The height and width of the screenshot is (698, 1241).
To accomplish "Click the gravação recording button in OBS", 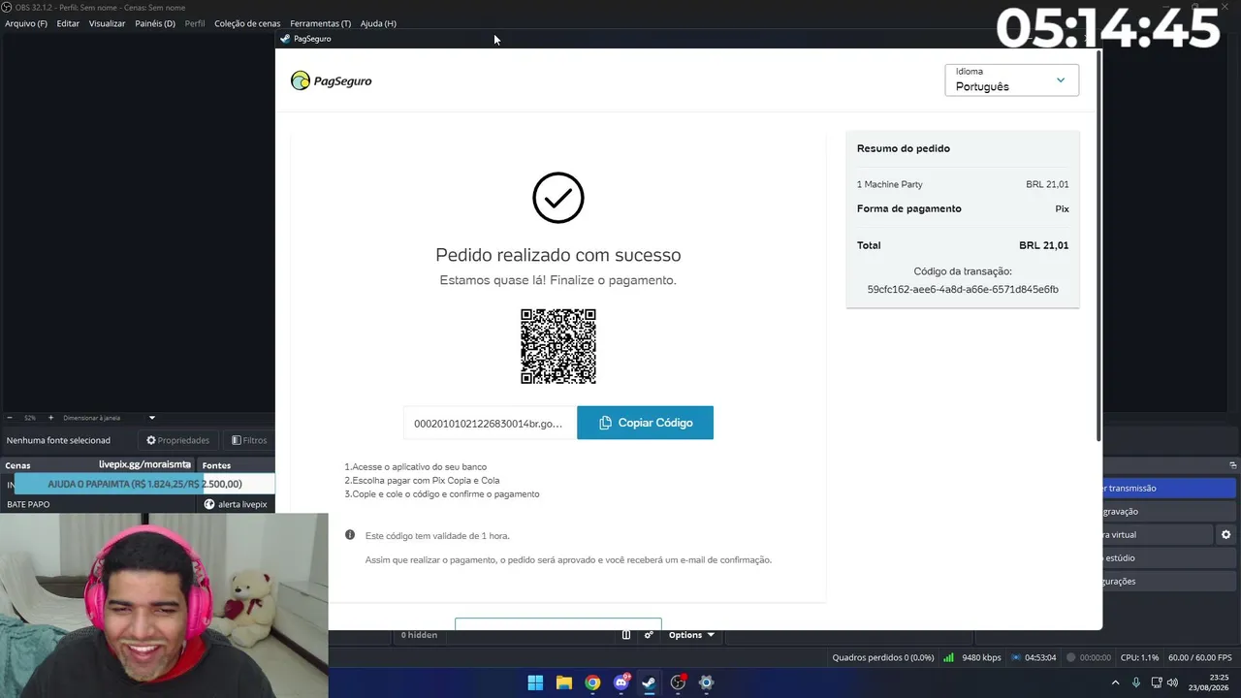I will (x=1169, y=512).
